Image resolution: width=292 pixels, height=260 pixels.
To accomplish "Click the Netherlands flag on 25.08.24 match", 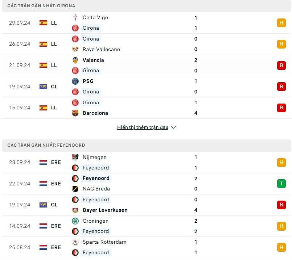I will (x=44, y=247).
